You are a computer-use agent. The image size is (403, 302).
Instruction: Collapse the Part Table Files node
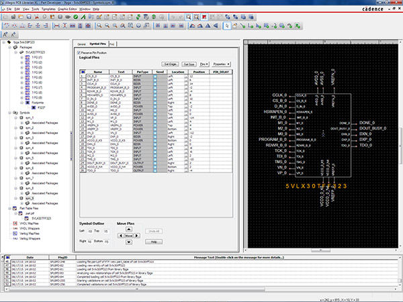point(10,208)
